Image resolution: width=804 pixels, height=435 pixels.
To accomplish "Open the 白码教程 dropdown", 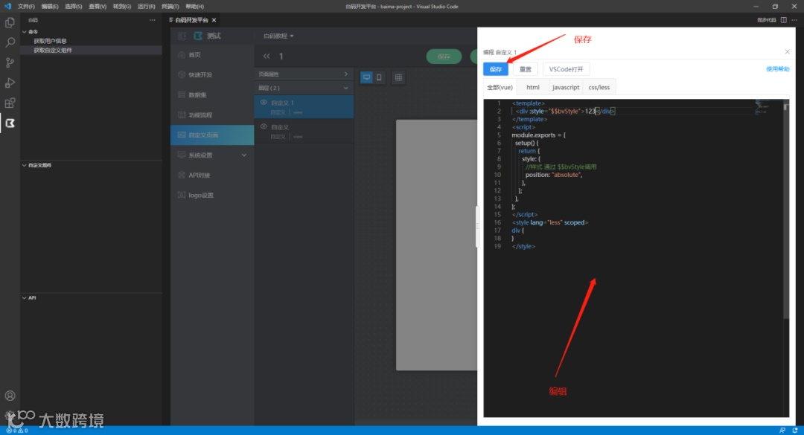I will (278, 36).
